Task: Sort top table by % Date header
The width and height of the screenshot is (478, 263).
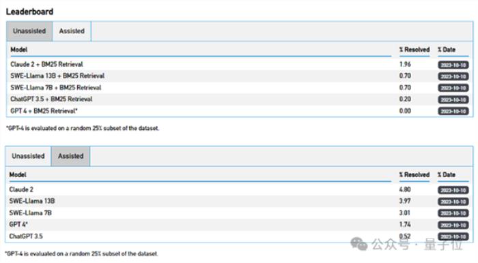Action: point(447,50)
